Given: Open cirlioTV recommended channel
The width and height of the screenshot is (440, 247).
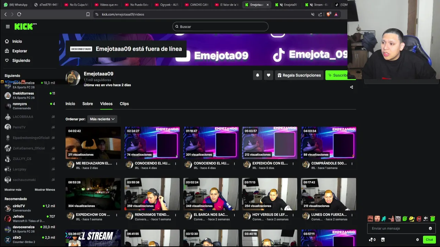Looking at the screenshot, I should pos(30,208).
